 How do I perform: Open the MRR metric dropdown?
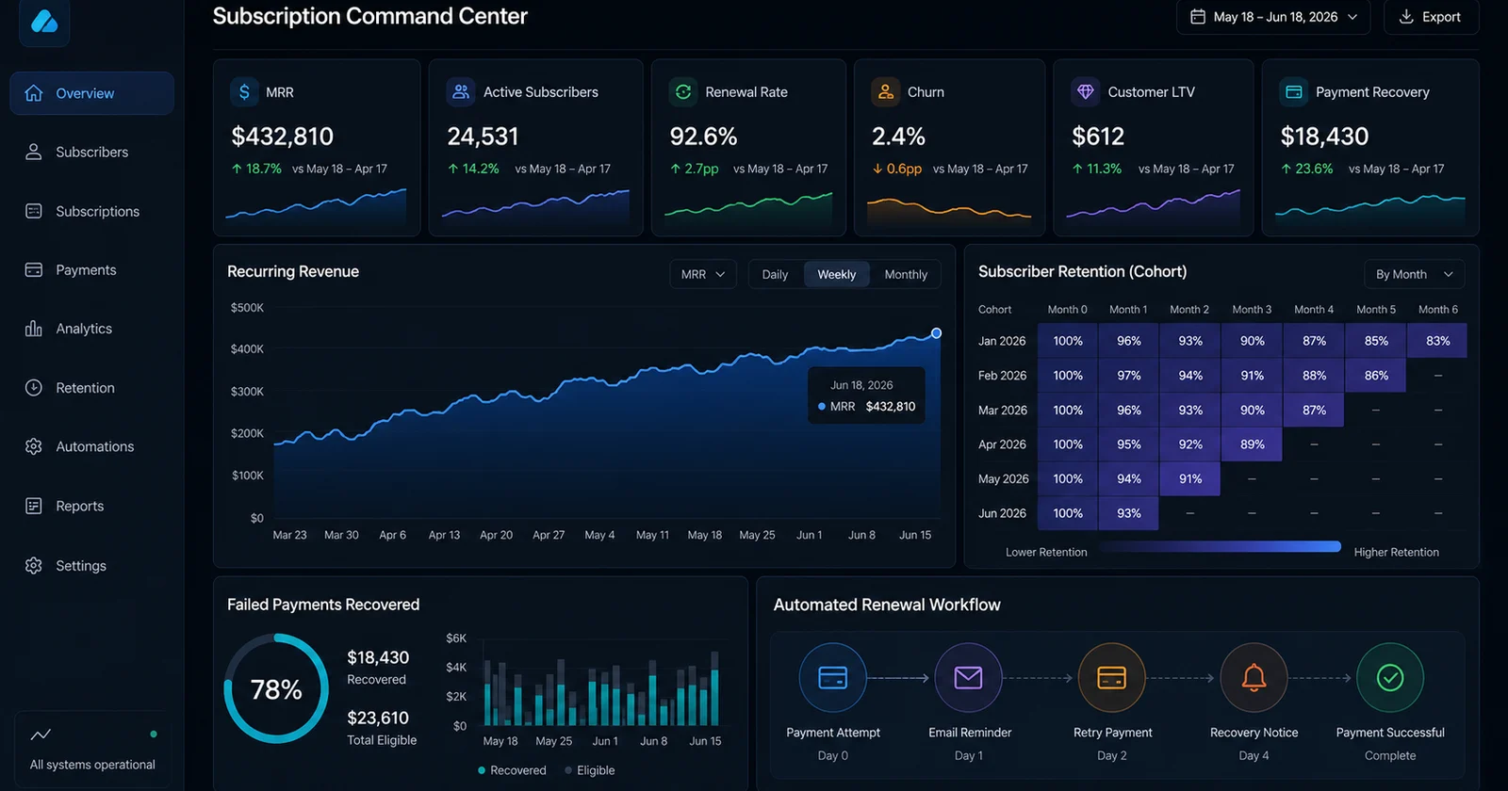(703, 274)
